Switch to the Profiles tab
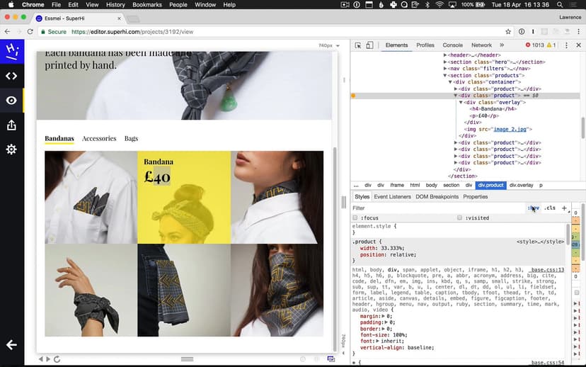This screenshot has height=367, width=586. coord(425,45)
